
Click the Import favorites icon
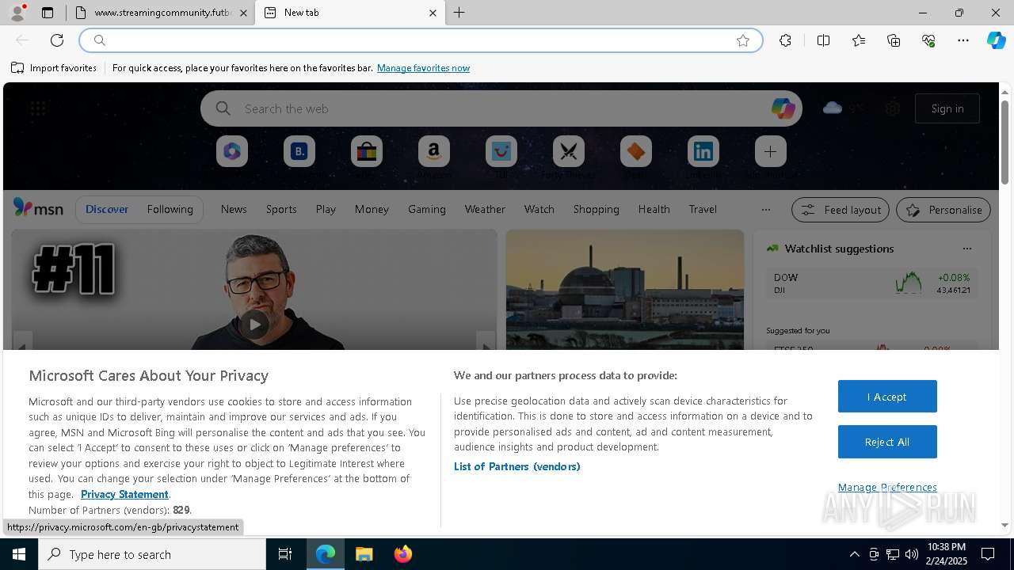coord(17,68)
